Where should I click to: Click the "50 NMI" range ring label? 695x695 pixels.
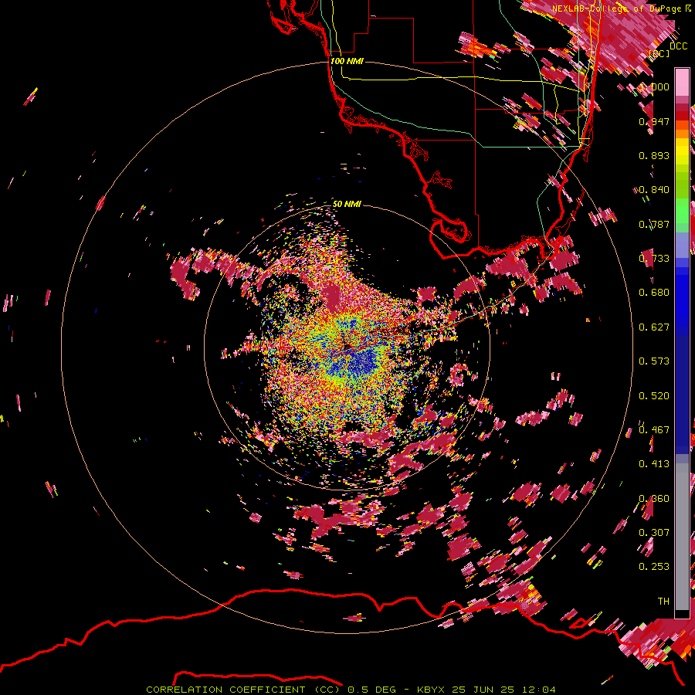[347, 204]
